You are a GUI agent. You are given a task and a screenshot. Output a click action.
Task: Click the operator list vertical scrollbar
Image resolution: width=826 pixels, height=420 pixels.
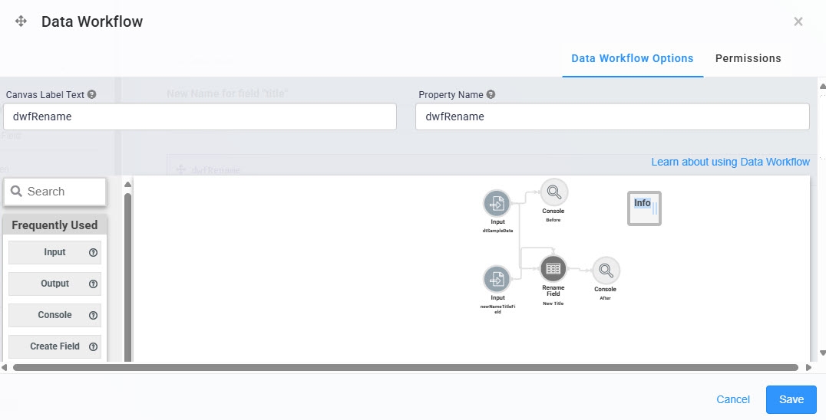coord(127,277)
